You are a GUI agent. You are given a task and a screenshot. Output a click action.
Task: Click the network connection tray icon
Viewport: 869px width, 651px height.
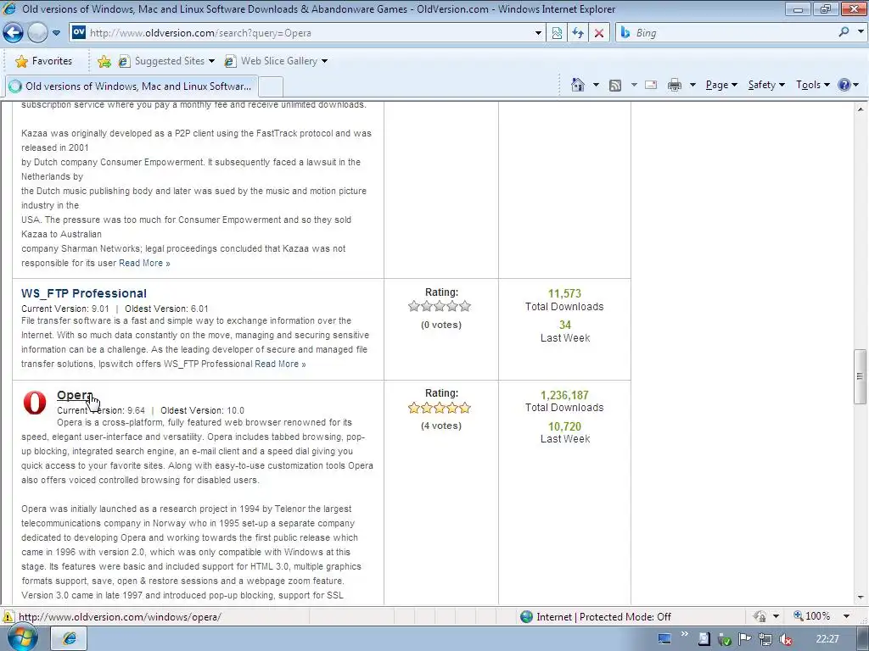pos(765,639)
